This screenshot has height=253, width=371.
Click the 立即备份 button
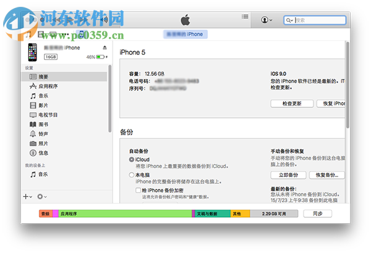[x=288, y=175]
